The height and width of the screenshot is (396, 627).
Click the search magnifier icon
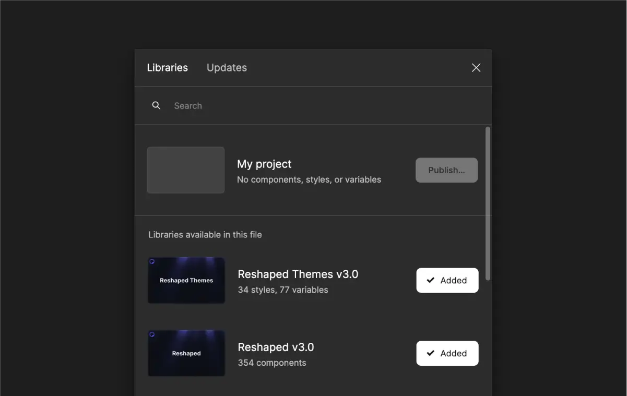click(x=156, y=105)
